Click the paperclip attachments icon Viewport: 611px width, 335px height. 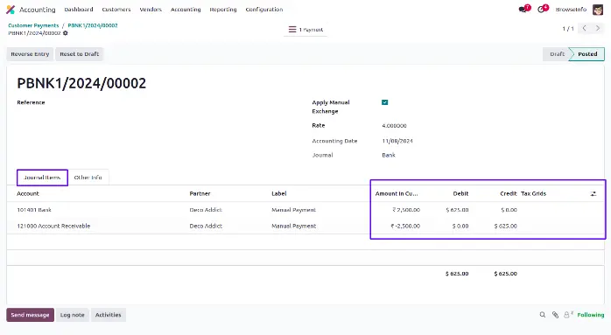(x=555, y=315)
